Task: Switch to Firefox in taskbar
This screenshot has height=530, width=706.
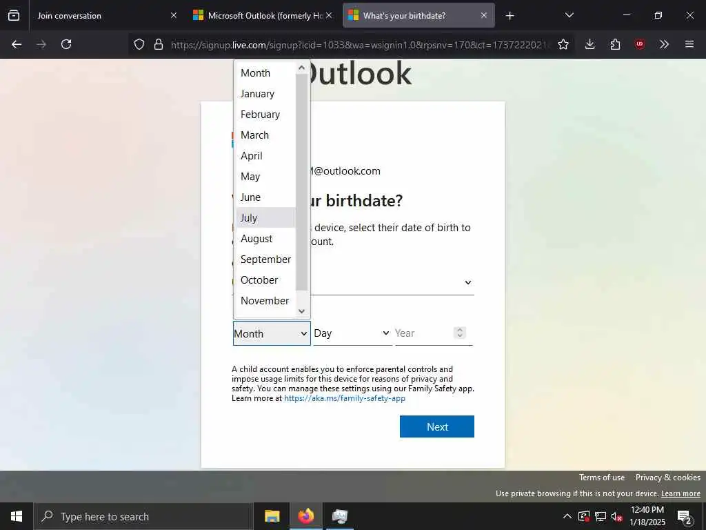Action: point(306,516)
